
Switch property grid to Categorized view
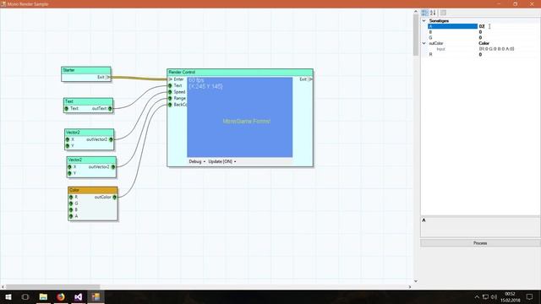(x=424, y=13)
